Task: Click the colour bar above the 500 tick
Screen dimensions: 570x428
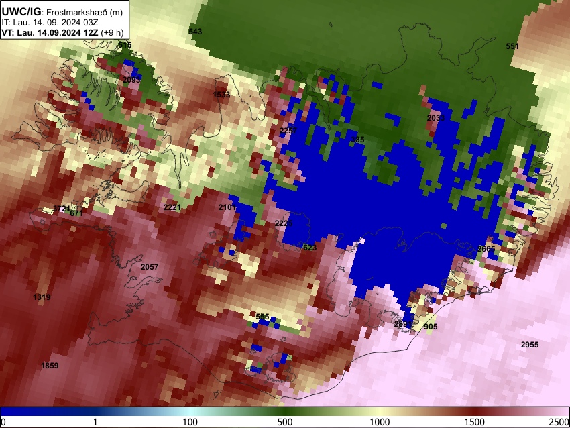Action: click(284, 412)
